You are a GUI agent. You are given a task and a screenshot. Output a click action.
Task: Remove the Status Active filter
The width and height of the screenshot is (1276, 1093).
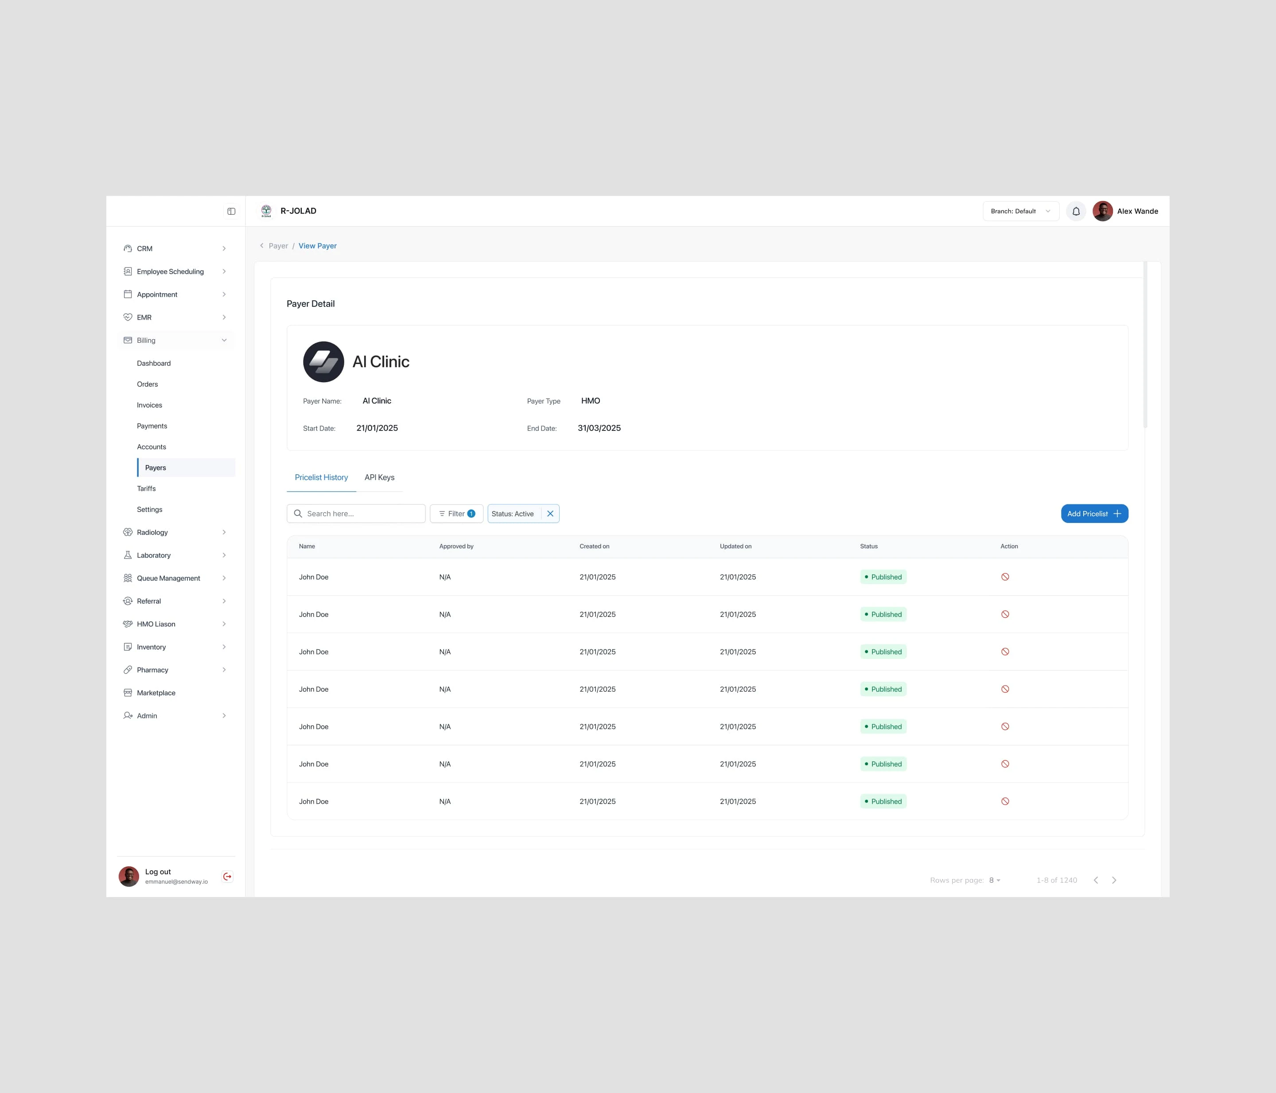point(551,513)
